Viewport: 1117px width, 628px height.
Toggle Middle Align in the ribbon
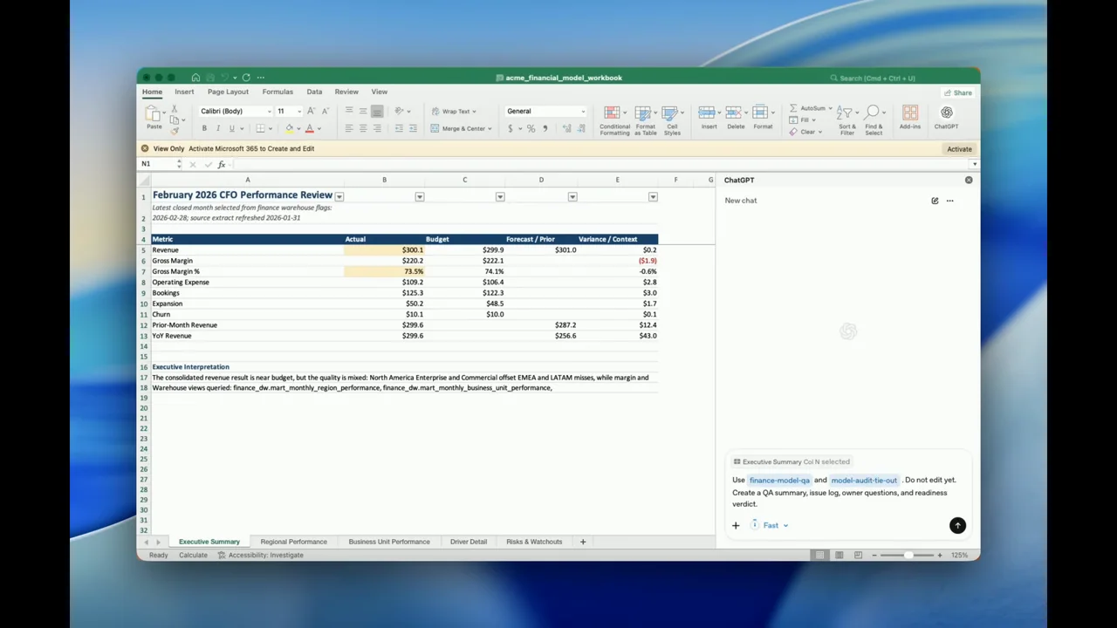(363, 111)
